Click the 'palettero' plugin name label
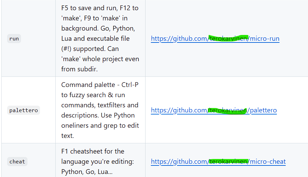Image resolution: width=308 pixels, height=177 pixels. click(23, 110)
